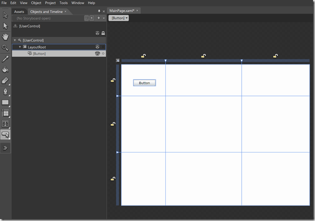Select the Rectangle shape tool

tap(5, 103)
